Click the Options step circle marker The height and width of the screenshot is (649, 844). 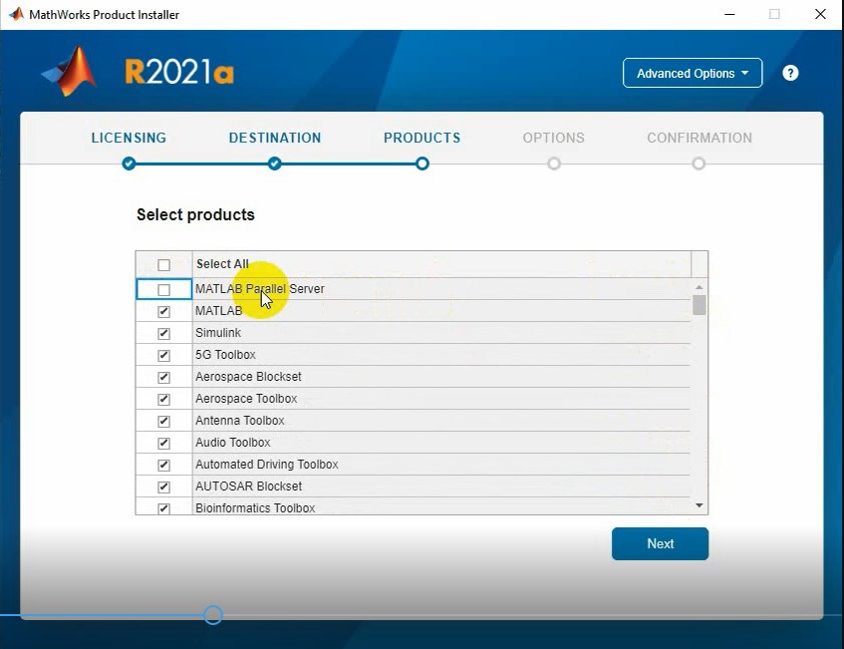coord(554,163)
